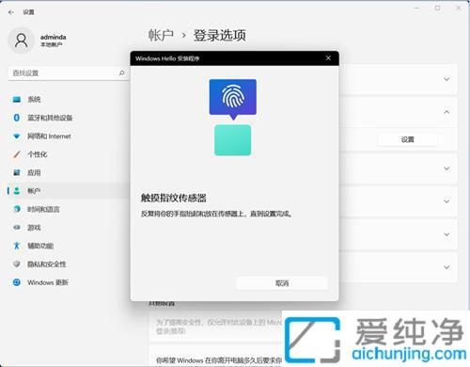Viewport: 470px width, 367px height.
Task: Open 辅助功能 via accessibility figure icon
Action: (x=17, y=246)
